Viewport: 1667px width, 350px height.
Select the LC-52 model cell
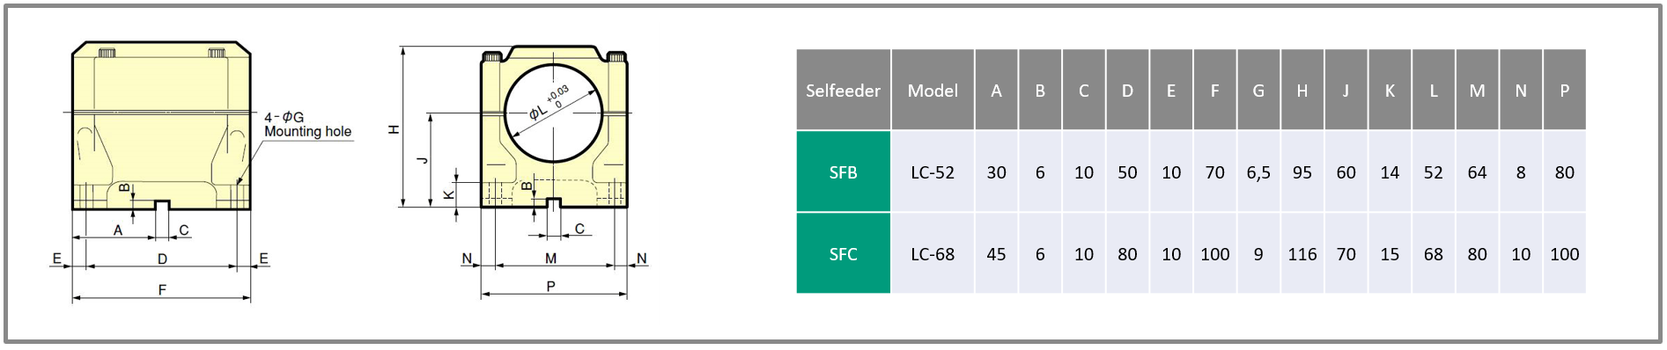[x=933, y=172]
